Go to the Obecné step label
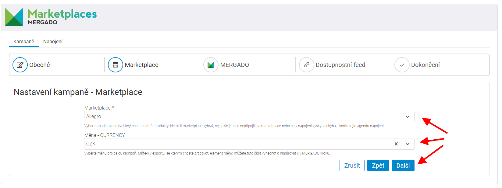Image resolution: width=502 pixels, height=188 pixels. (40, 65)
